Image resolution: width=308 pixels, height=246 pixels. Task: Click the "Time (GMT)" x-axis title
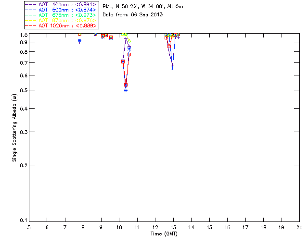coord(164,234)
